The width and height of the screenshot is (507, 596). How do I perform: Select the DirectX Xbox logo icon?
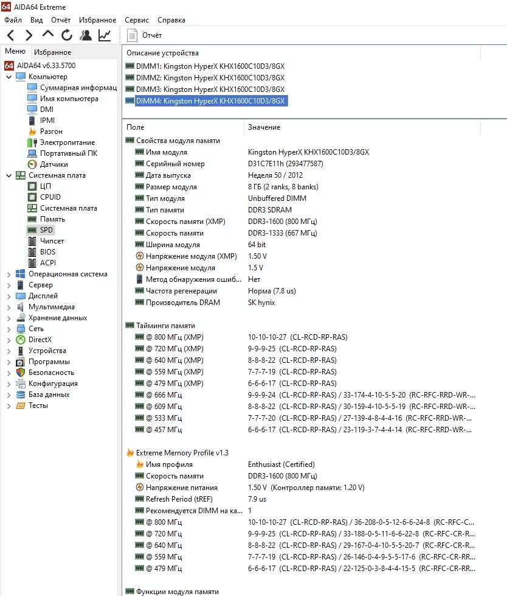pos(21,340)
